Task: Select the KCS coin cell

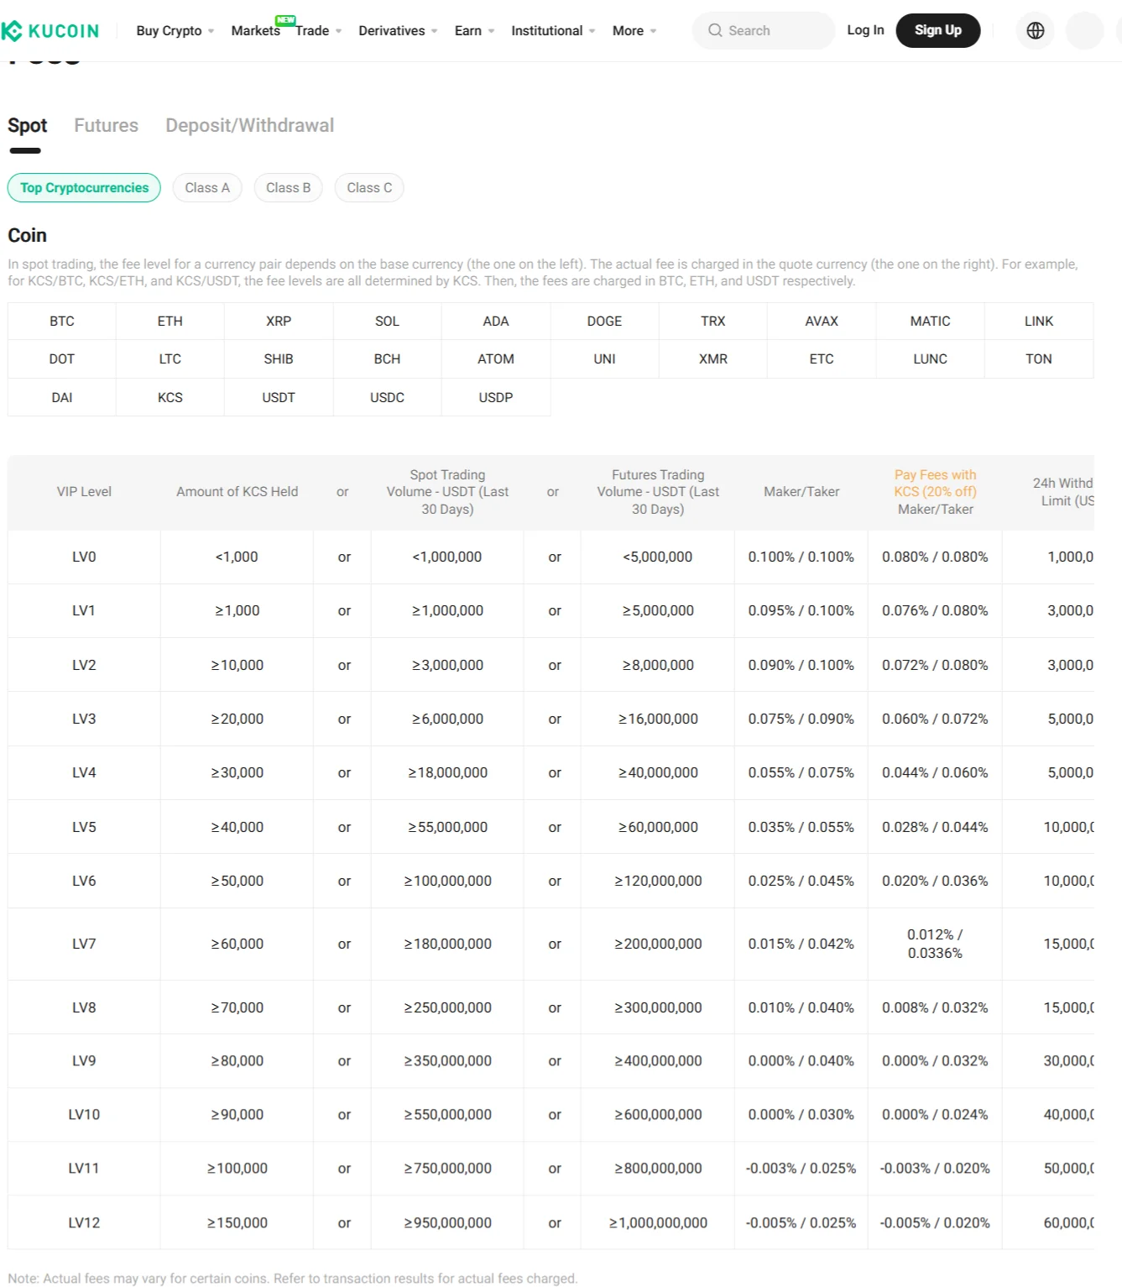Action: click(170, 397)
